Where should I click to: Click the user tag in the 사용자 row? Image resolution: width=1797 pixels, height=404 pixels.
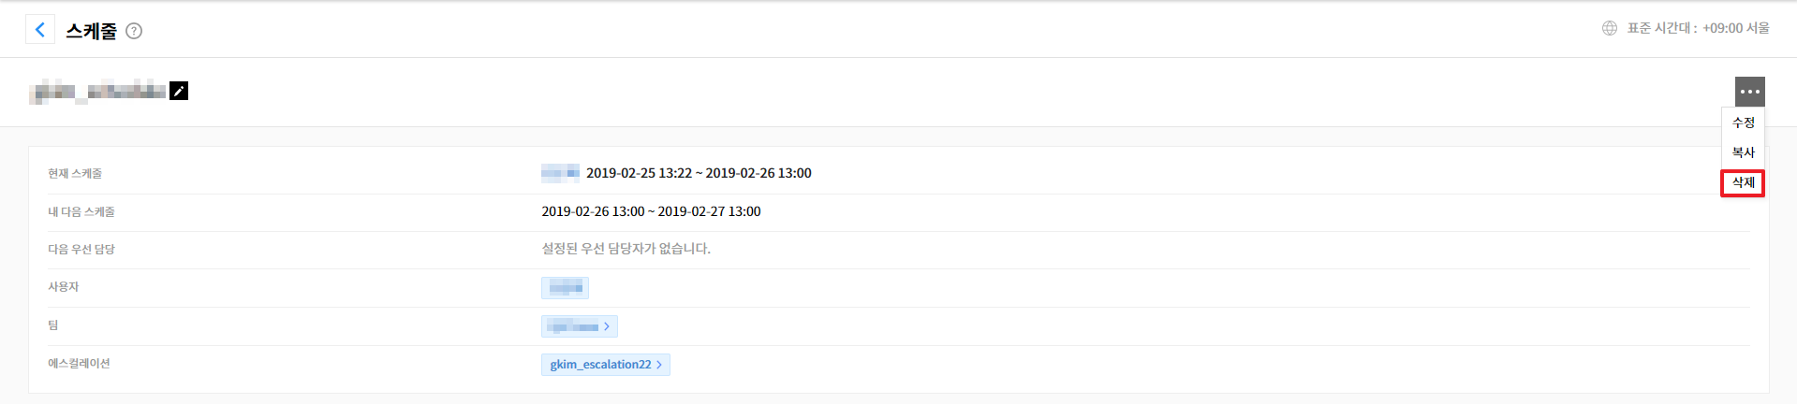(x=565, y=287)
